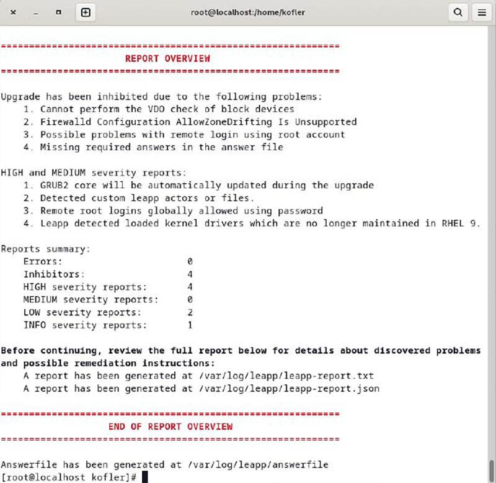The image size is (496, 483).
Task: Open a new terminal tab
Action: point(86,12)
